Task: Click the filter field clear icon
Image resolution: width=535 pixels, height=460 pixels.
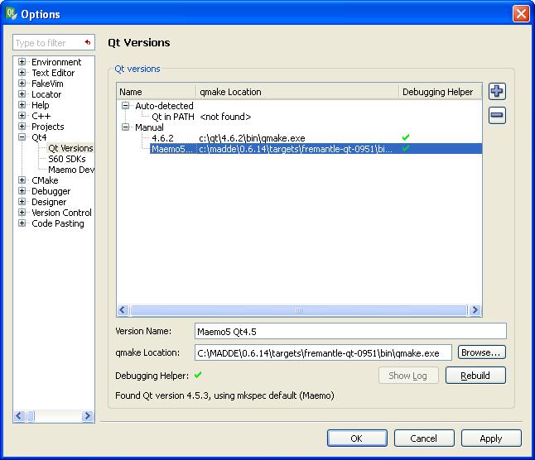Action: (87, 42)
